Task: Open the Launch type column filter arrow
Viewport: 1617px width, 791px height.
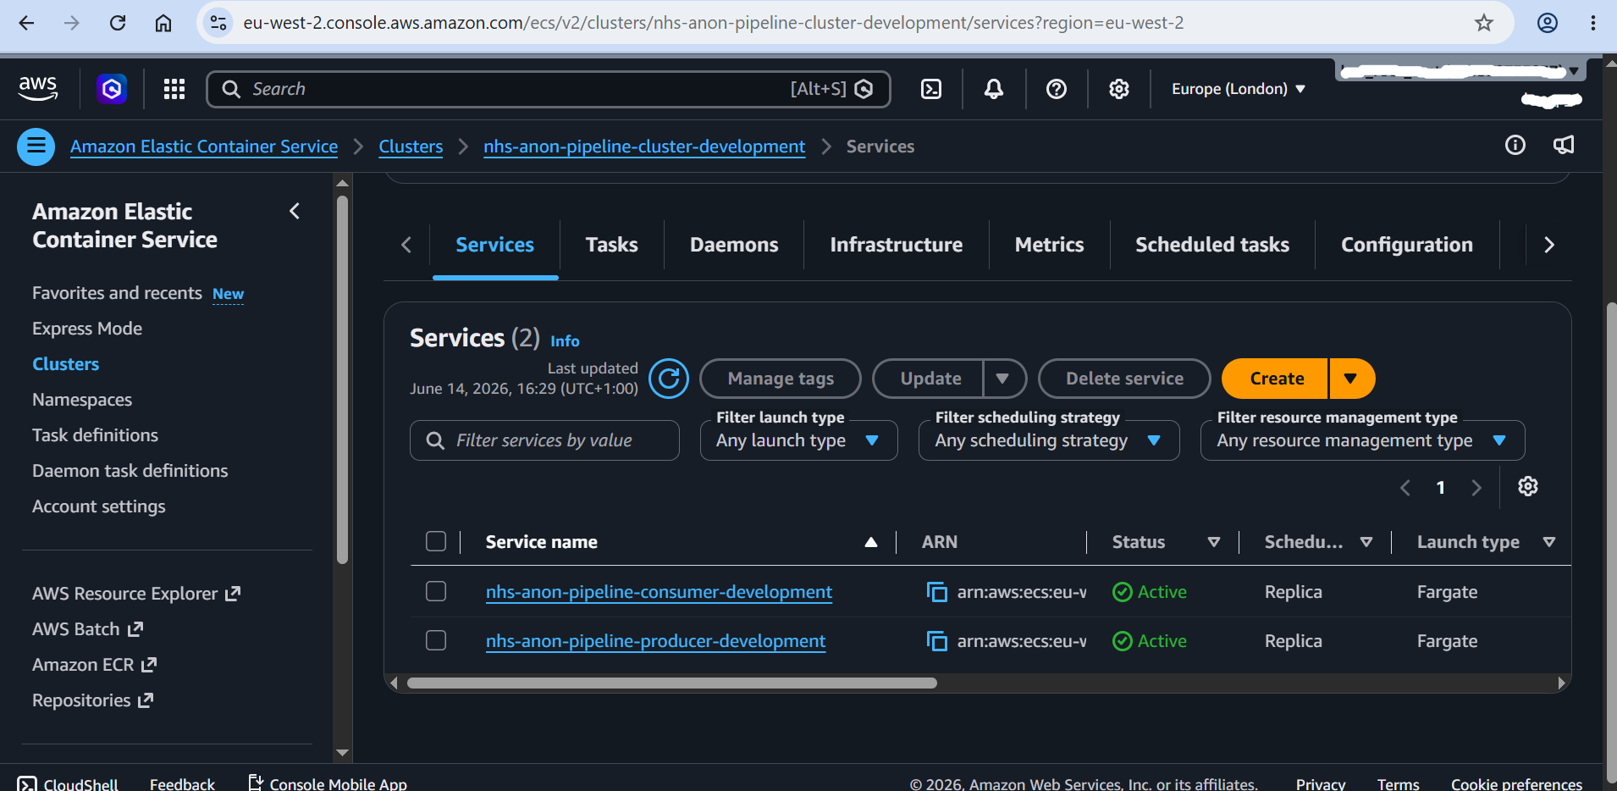Action: pos(1549,542)
